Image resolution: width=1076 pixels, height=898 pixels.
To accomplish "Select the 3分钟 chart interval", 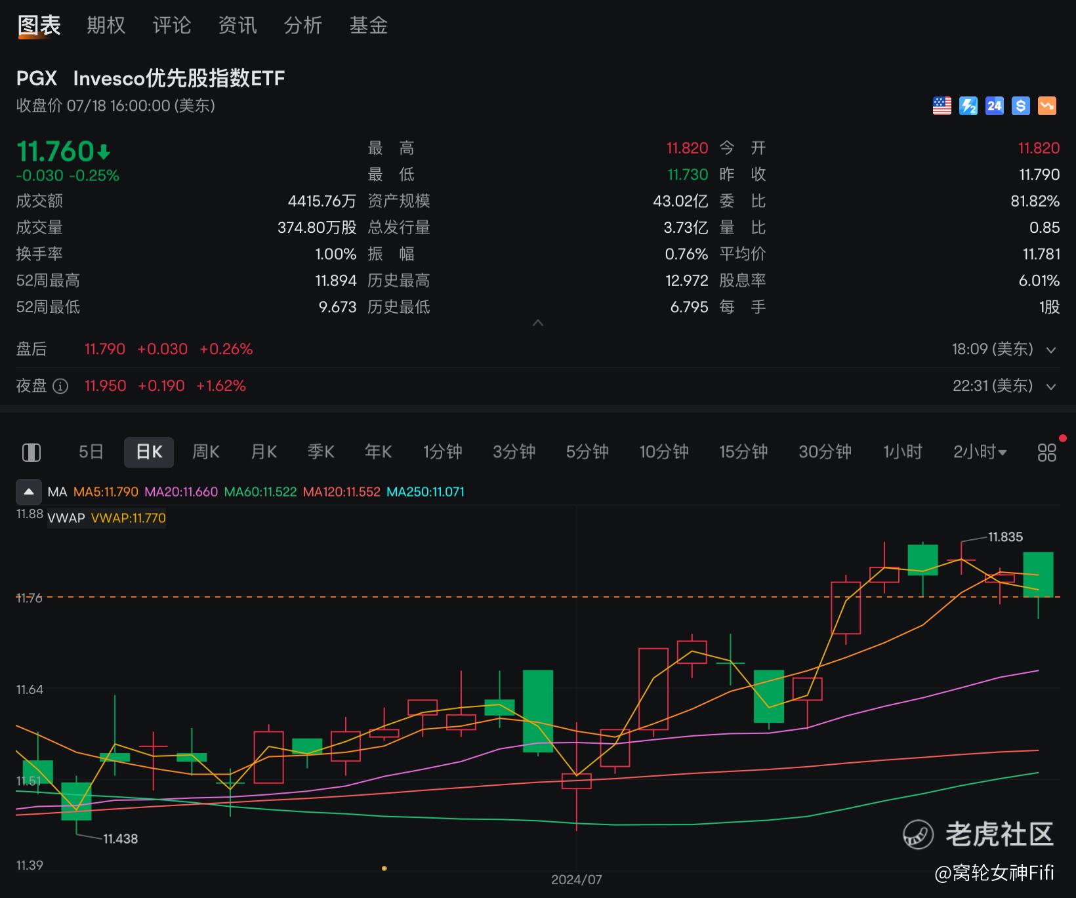I will (514, 452).
